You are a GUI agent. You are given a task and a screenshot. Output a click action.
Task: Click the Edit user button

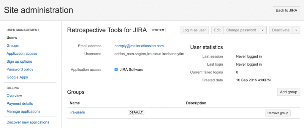[x=217, y=30]
